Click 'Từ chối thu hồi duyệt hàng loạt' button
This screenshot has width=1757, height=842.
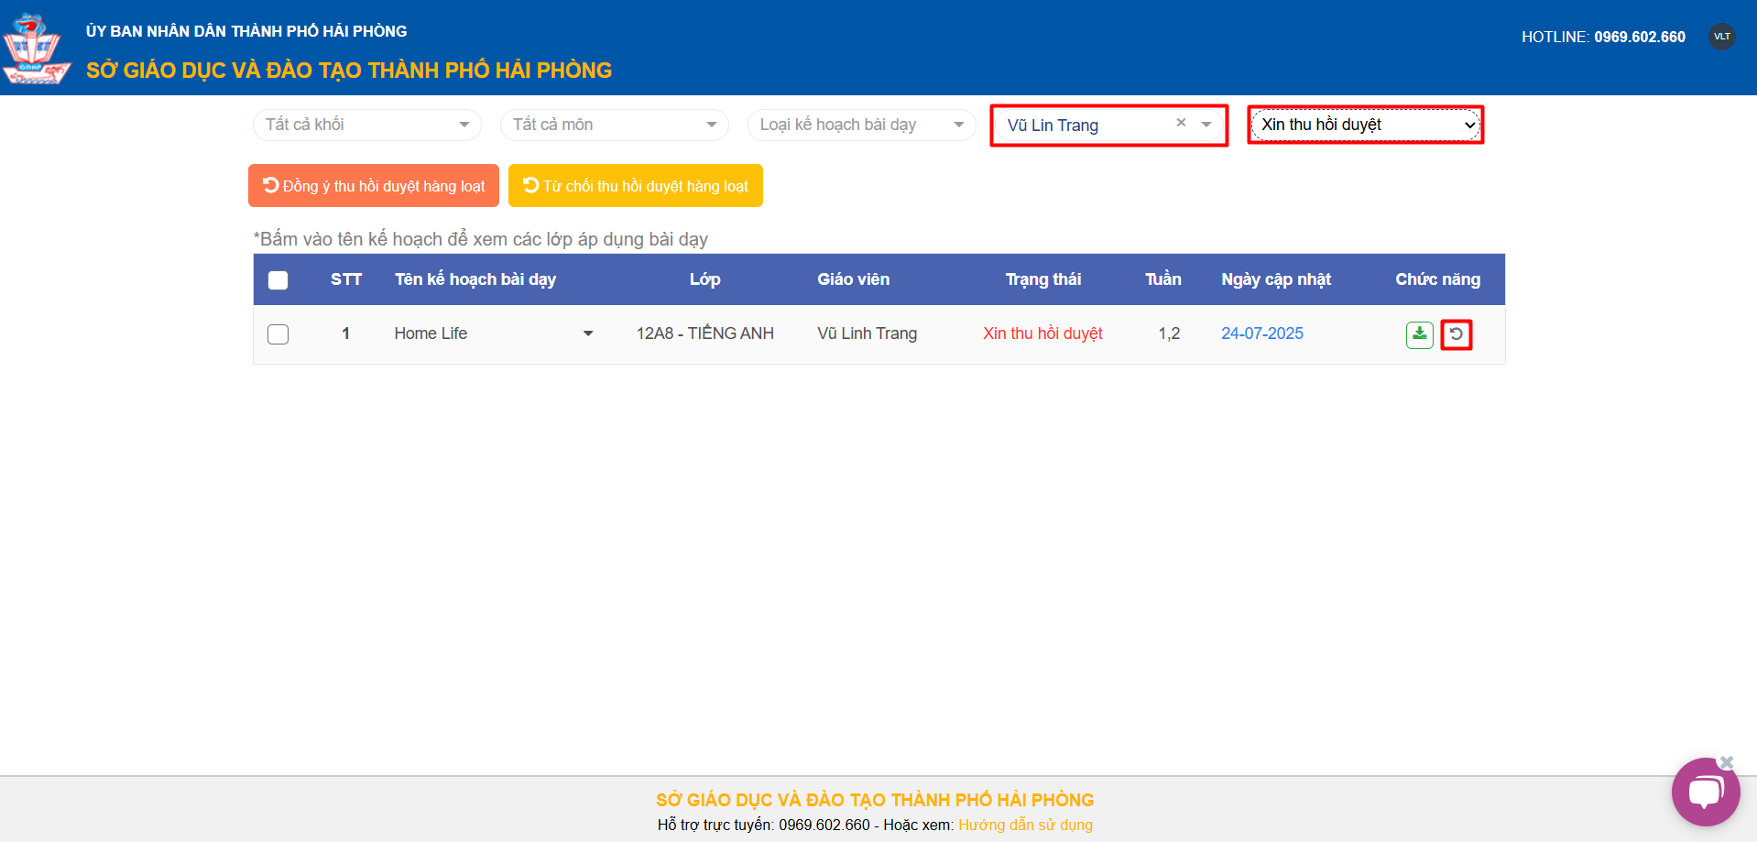(x=636, y=186)
